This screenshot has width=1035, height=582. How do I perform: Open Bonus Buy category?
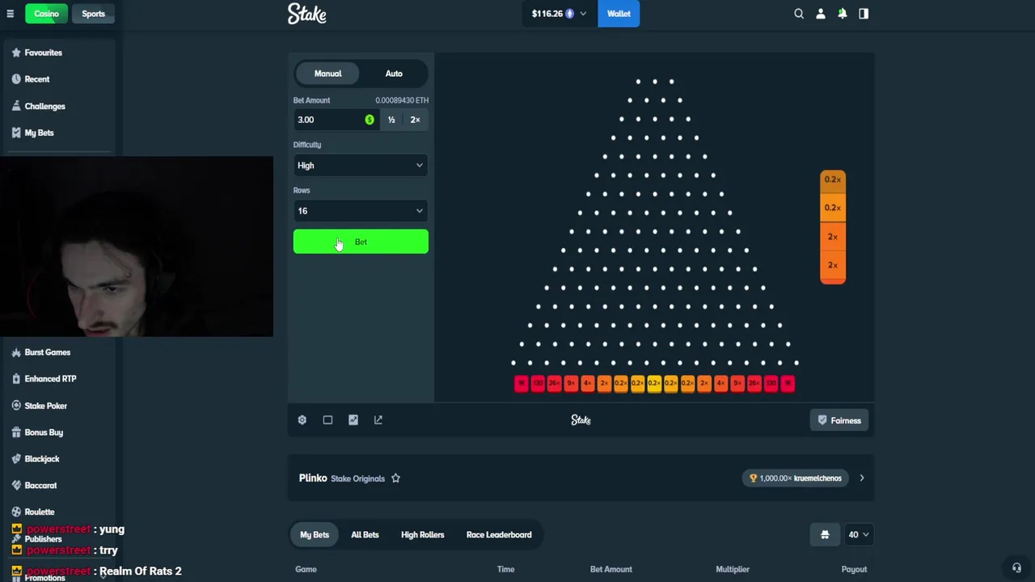coord(44,432)
